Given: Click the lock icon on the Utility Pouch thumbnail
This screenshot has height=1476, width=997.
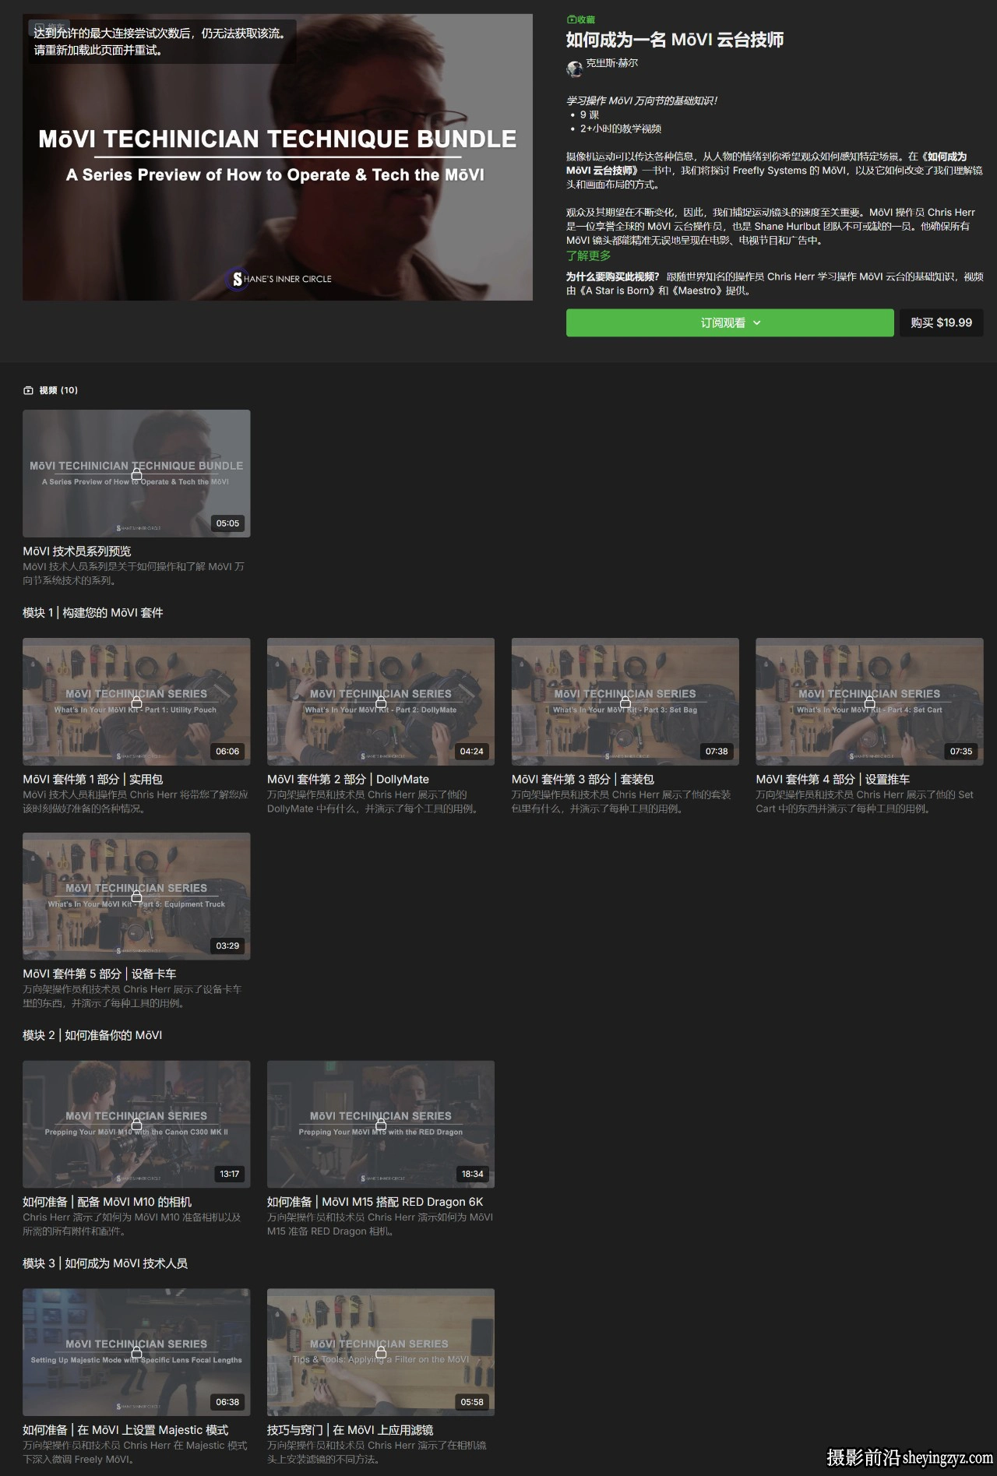Looking at the screenshot, I should (136, 702).
